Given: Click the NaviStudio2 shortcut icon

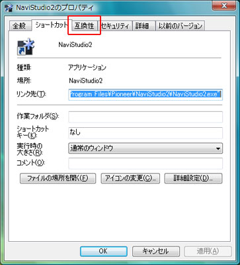Looking at the screenshot, I should (26, 46).
